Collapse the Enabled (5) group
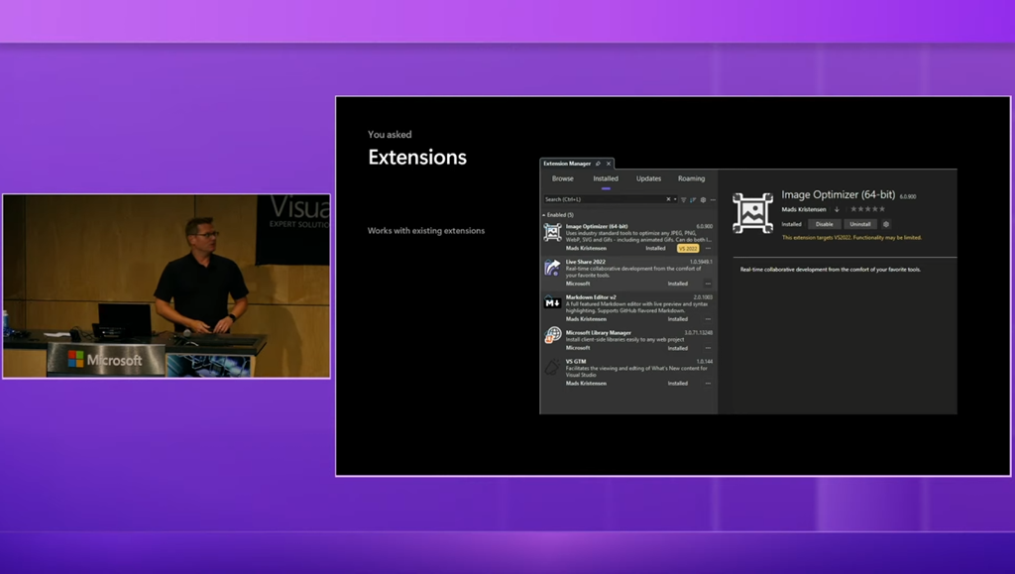The width and height of the screenshot is (1015, 574). [543, 214]
